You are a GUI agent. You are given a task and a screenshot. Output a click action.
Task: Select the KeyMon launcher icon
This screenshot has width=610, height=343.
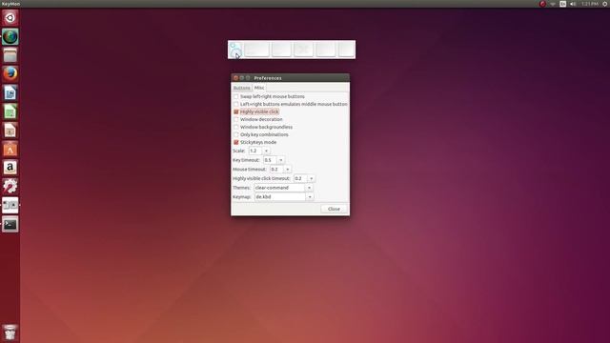pos(10,205)
